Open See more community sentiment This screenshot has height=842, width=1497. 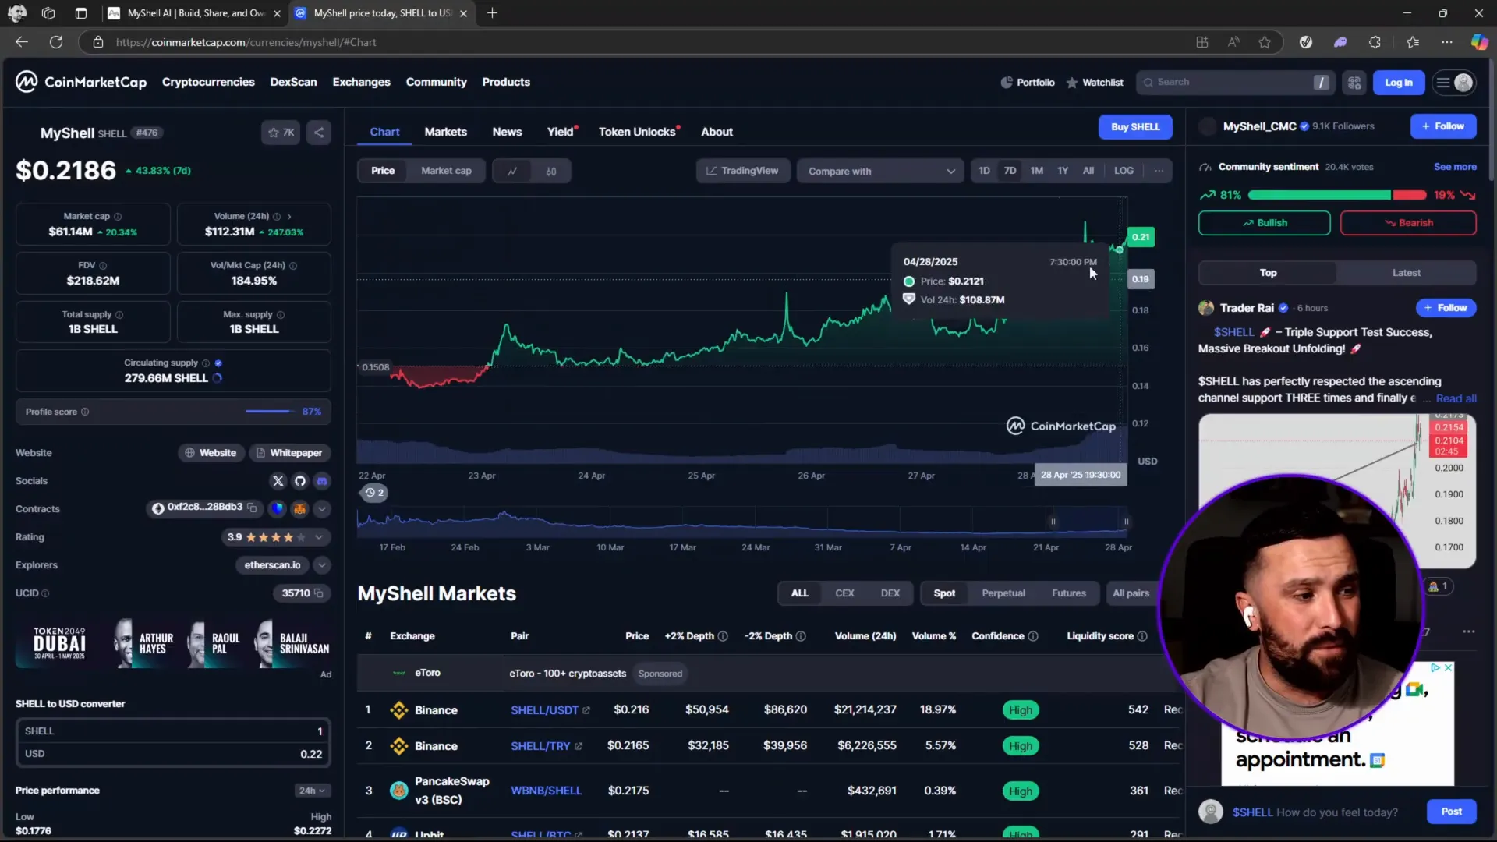click(1455, 167)
